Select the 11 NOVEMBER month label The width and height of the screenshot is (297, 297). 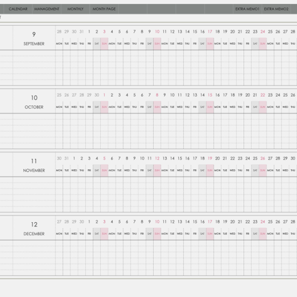(x=34, y=165)
